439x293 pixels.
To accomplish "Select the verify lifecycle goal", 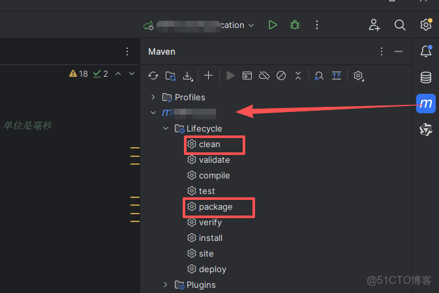I will (204, 223).
